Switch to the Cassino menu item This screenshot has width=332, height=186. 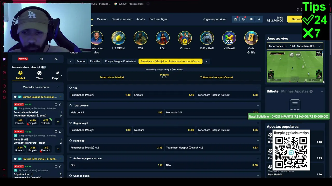tap(102, 19)
